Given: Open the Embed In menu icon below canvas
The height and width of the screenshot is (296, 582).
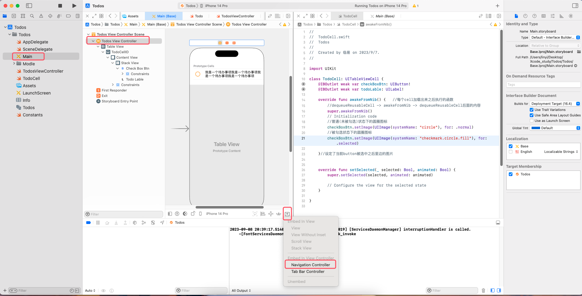Looking at the screenshot, I should coord(287,214).
